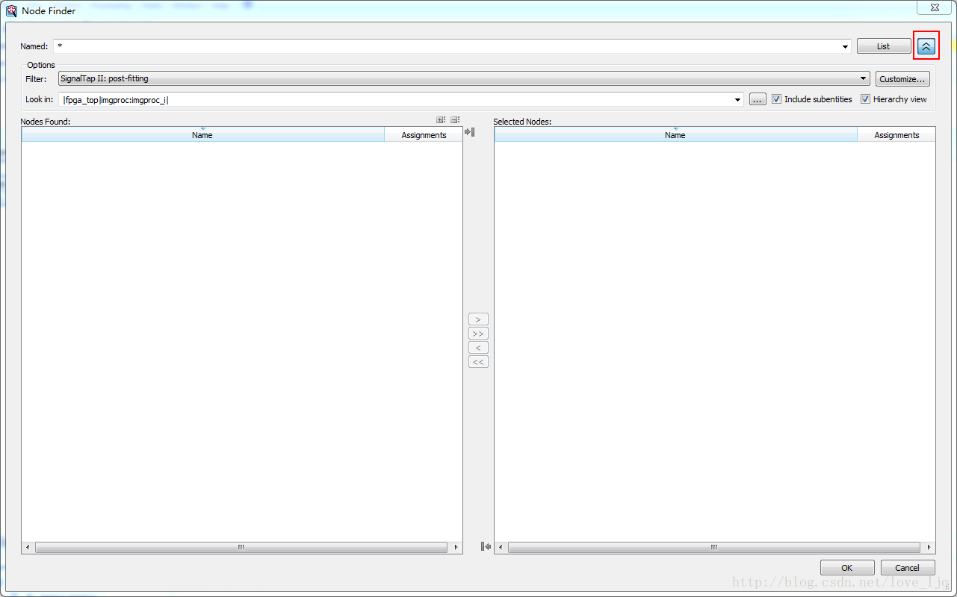Image resolution: width=957 pixels, height=597 pixels.
Task: Click the Selected Nodes horizontal scrollbar thumb
Action: pos(714,547)
